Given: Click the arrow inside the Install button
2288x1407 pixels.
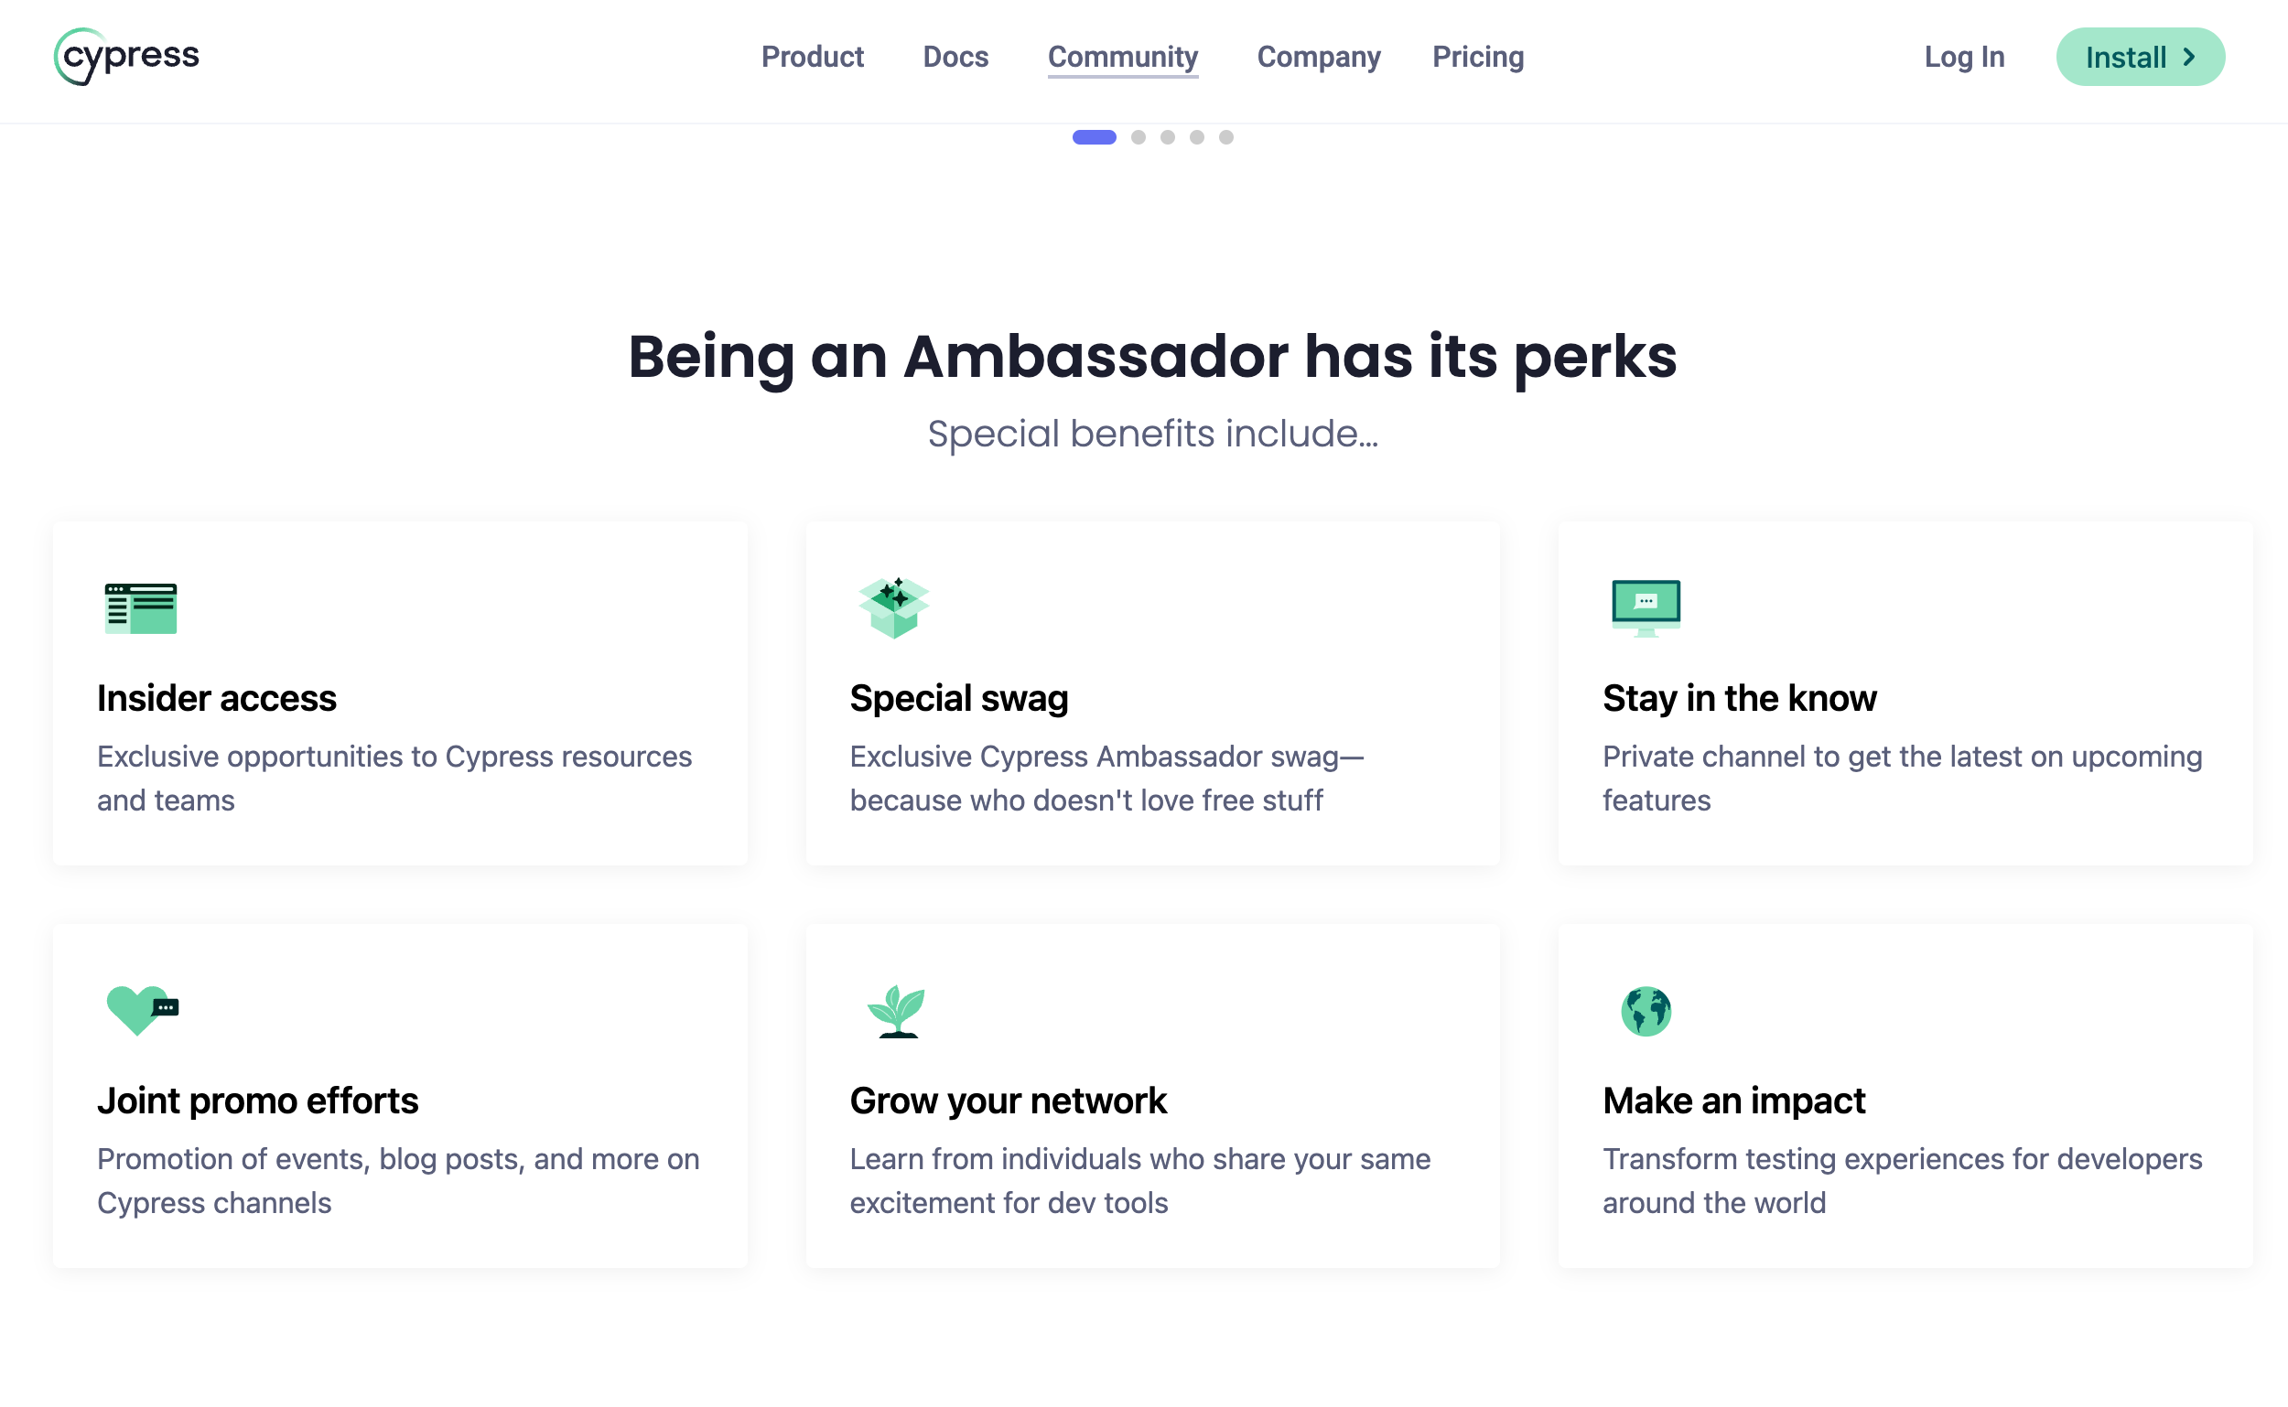Looking at the screenshot, I should click(2189, 57).
